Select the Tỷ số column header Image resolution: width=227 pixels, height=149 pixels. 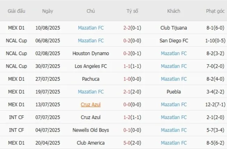tap(132, 11)
